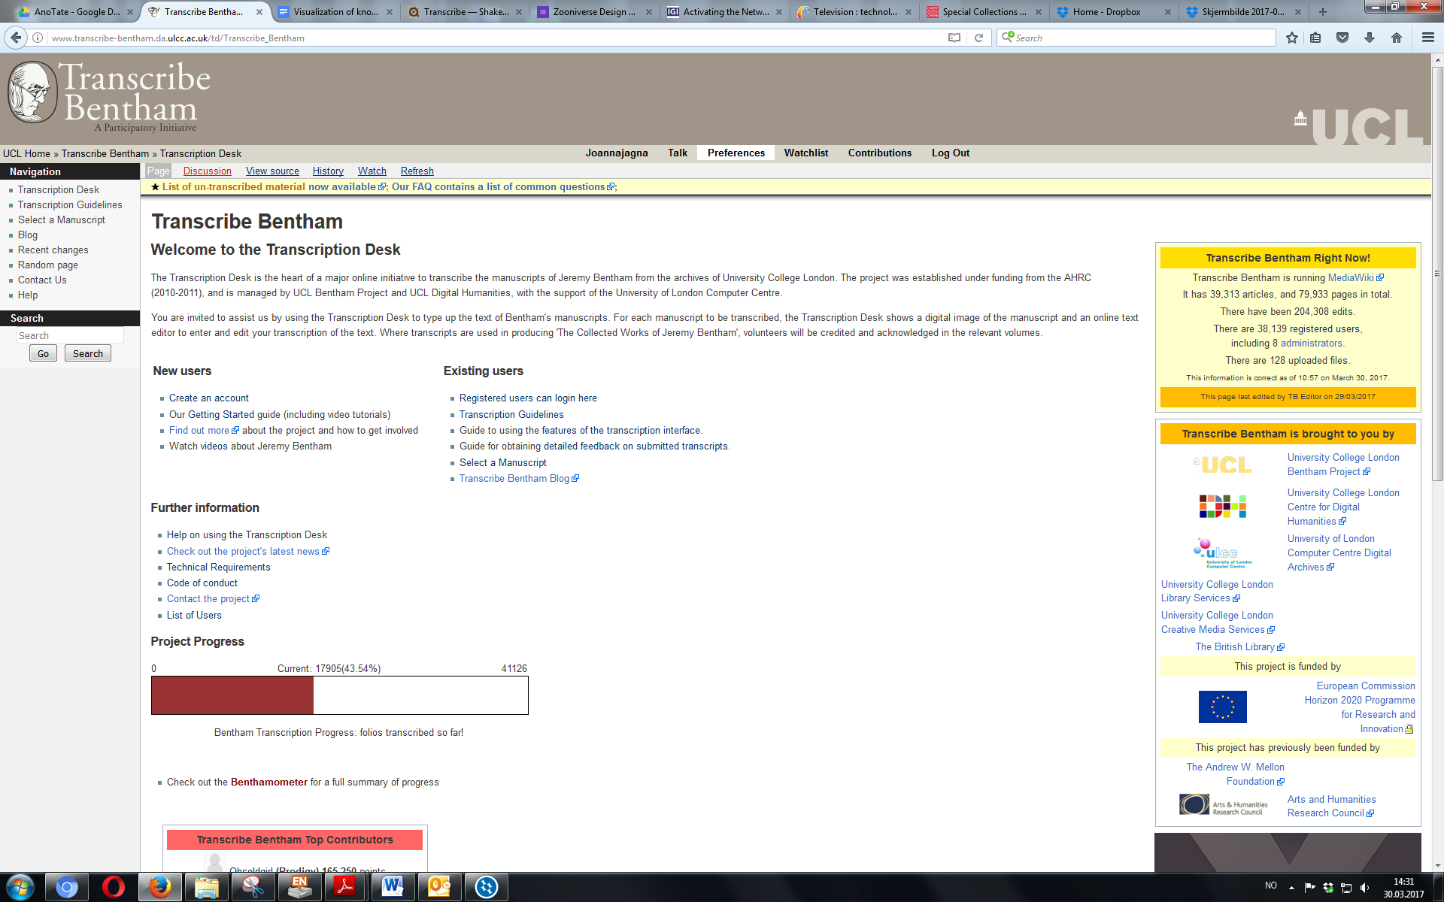The height and width of the screenshot is (902, 1444).
Task: Click the sidebar Search input field
Action: [69, 335]
